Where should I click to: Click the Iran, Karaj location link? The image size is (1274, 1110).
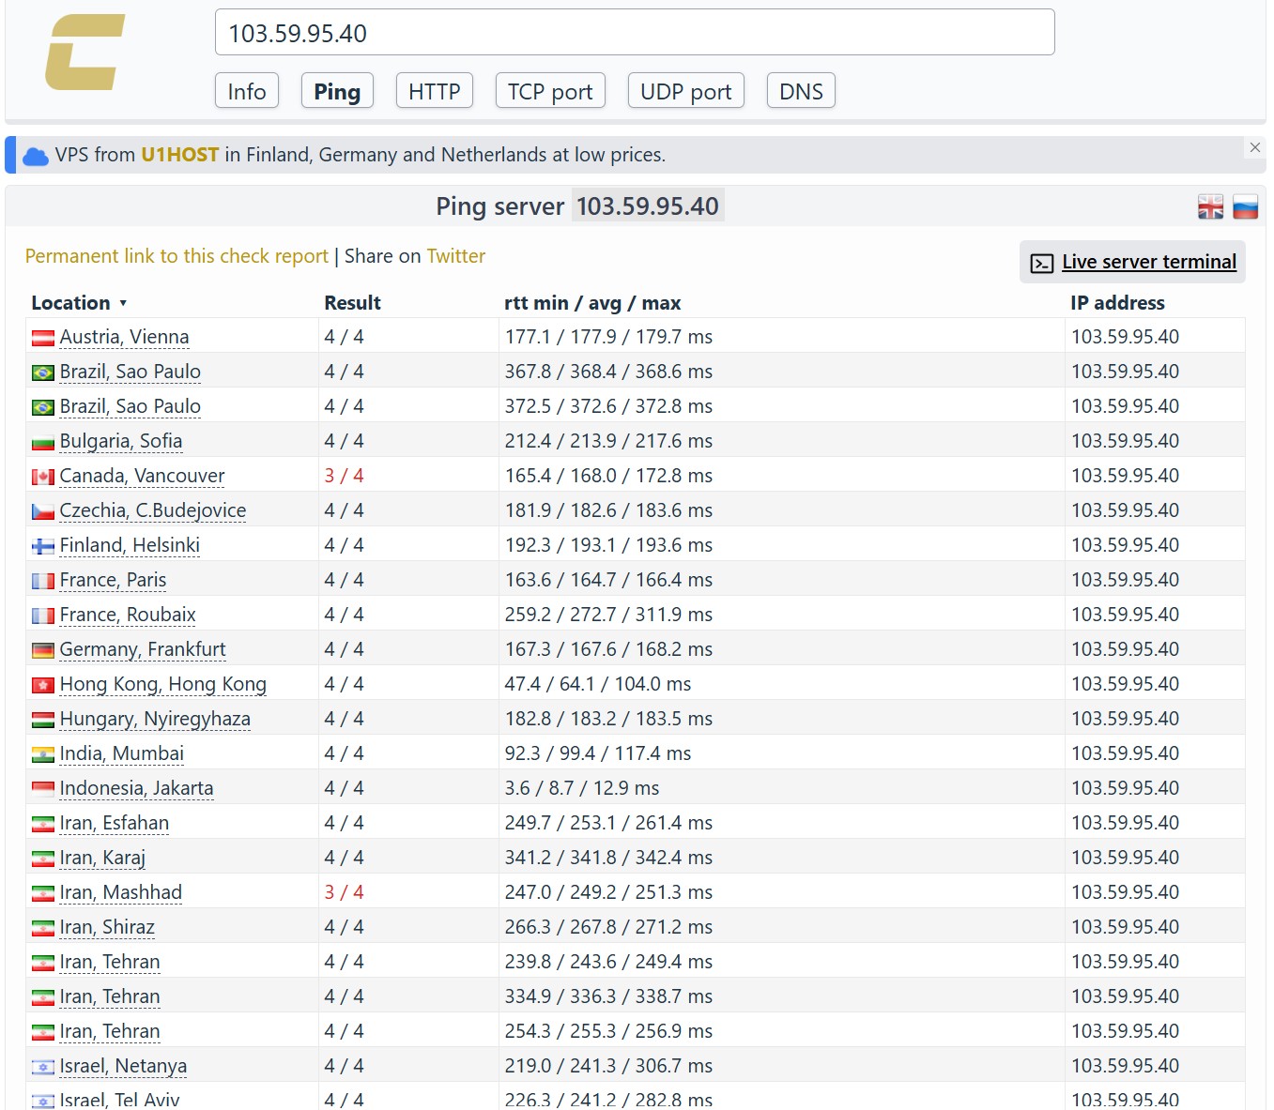coord(102,858)
